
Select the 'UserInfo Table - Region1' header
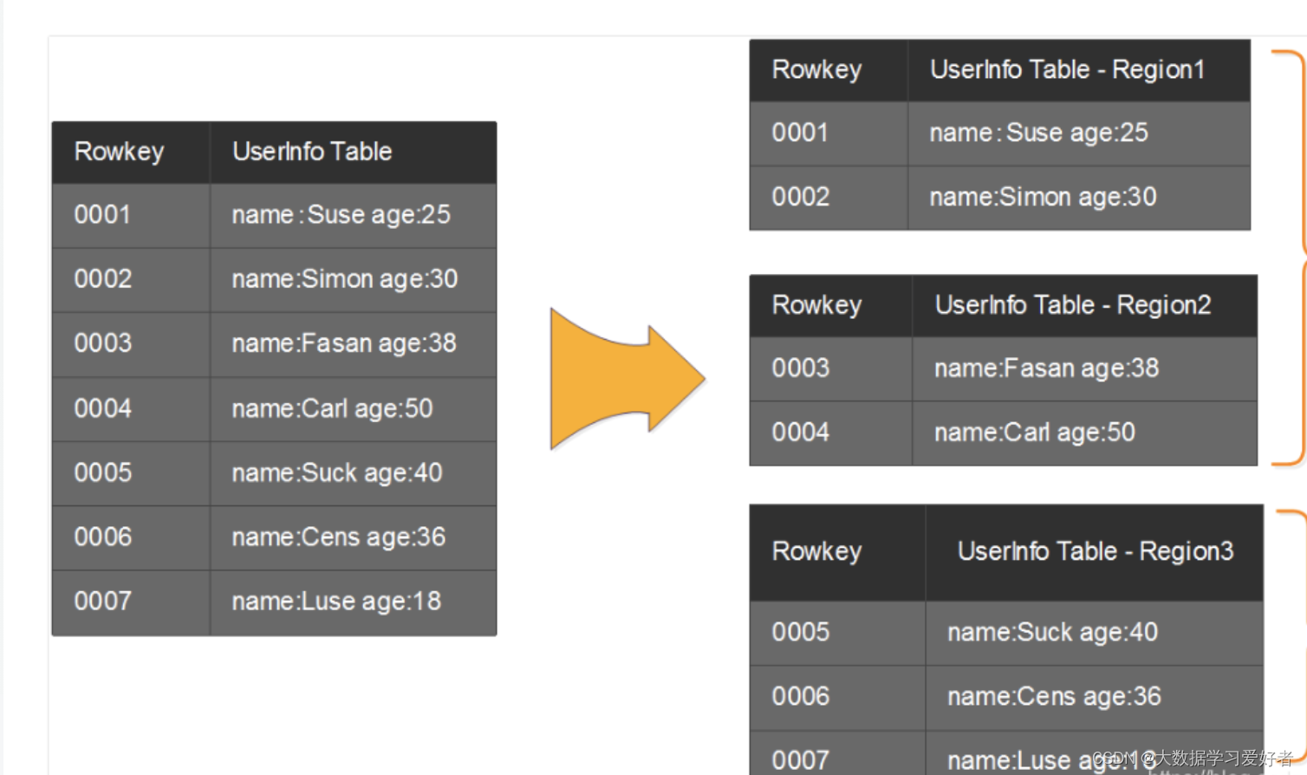1068,70
